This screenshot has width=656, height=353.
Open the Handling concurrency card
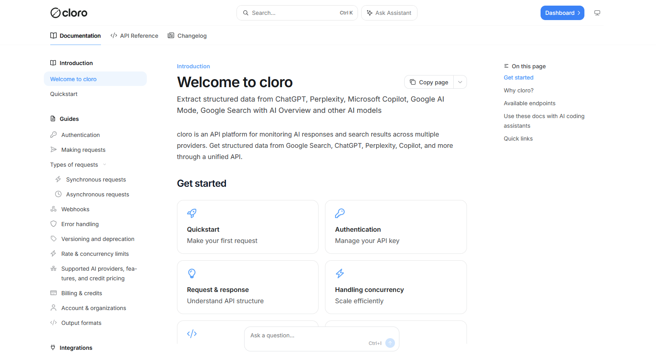[396, 287]
